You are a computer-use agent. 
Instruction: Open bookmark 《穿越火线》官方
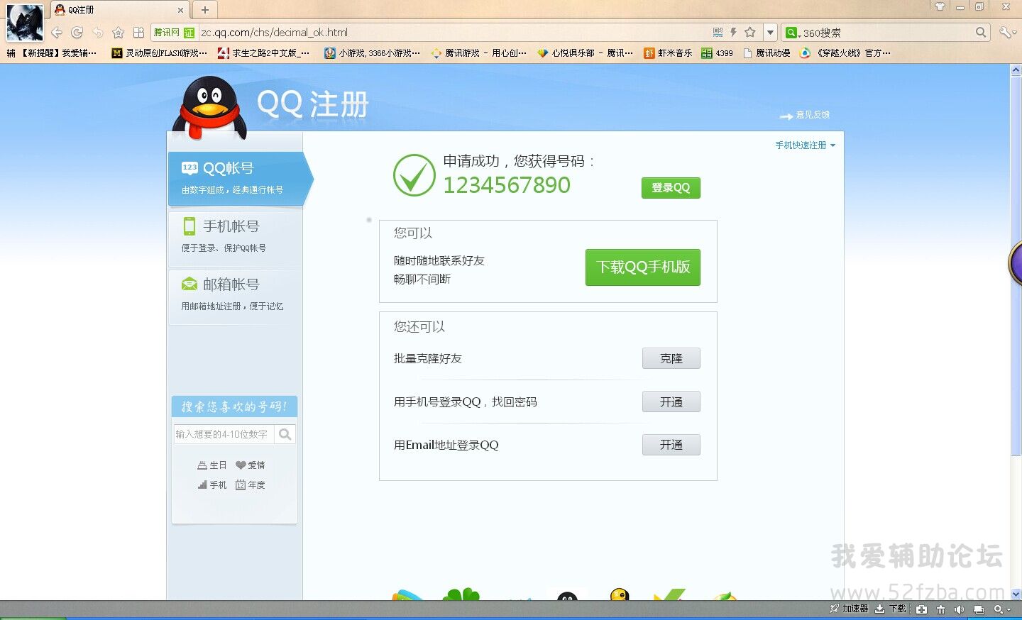tap(845, 53)
